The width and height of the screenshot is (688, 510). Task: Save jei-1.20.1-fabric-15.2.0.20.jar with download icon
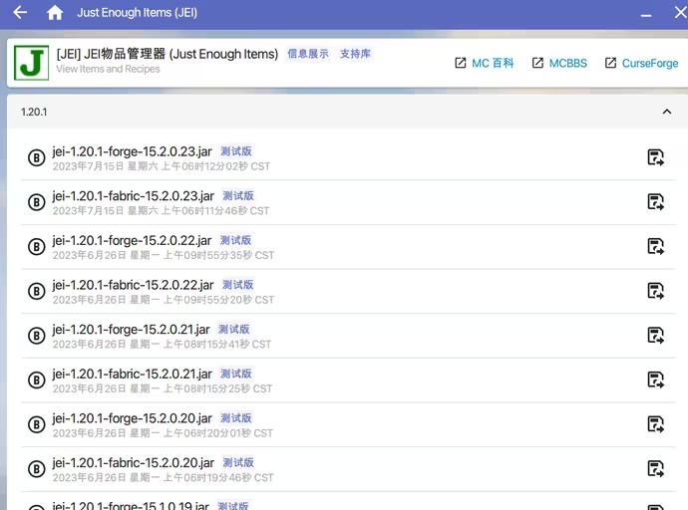[x=655, y=469]
